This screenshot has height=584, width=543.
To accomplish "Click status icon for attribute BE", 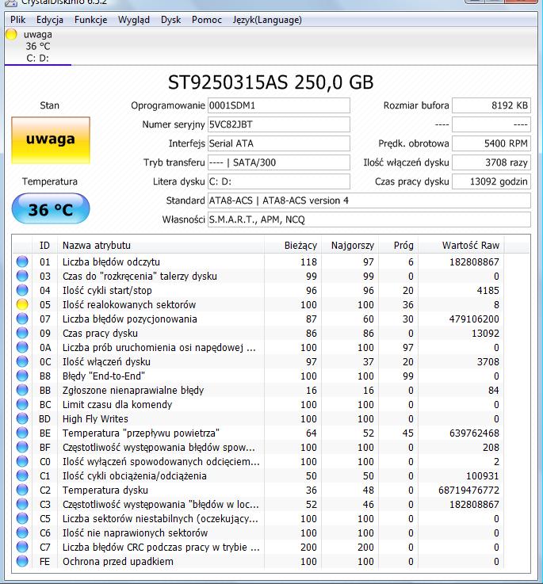I will click(x=22, y=433).
